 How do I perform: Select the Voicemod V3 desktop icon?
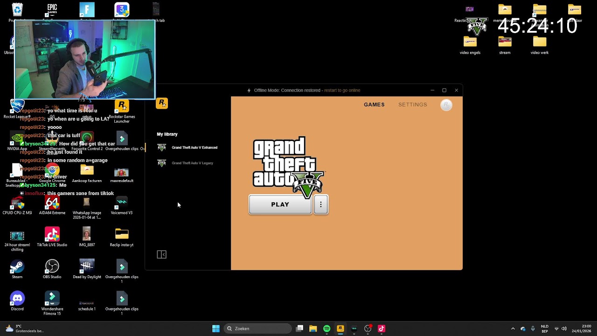pos(122,205)
